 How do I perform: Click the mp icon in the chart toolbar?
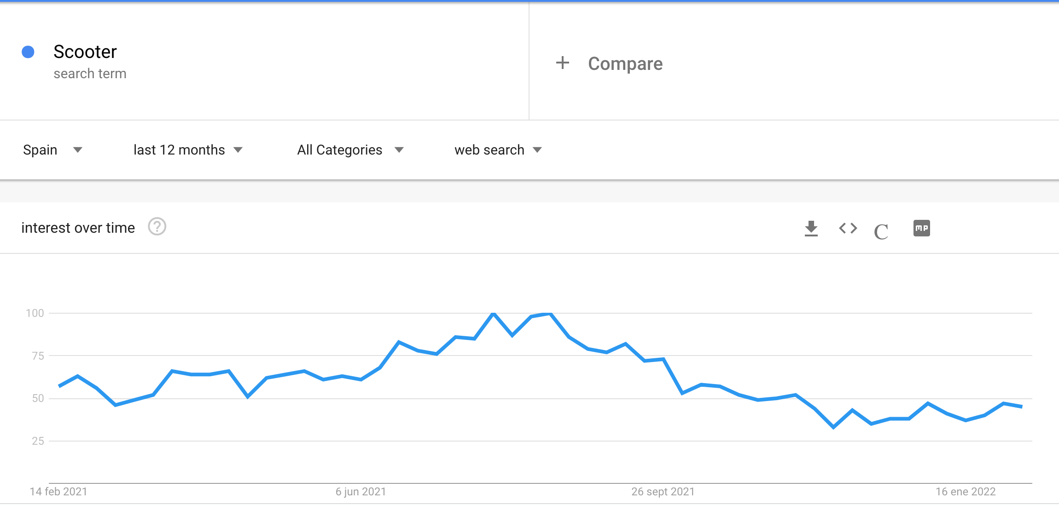(x=921, y=228)
